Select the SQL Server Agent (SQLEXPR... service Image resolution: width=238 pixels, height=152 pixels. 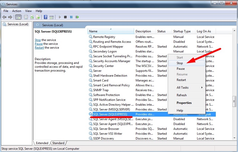pos(152,124)
